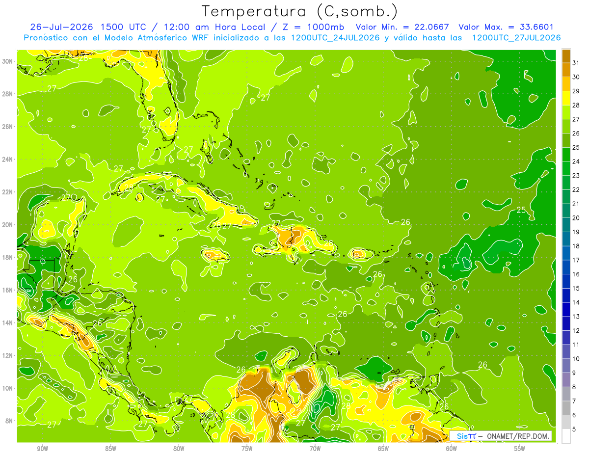Click the '75W' longitude axis label
This screenshot has width=589, height=455.
[247, 449]
